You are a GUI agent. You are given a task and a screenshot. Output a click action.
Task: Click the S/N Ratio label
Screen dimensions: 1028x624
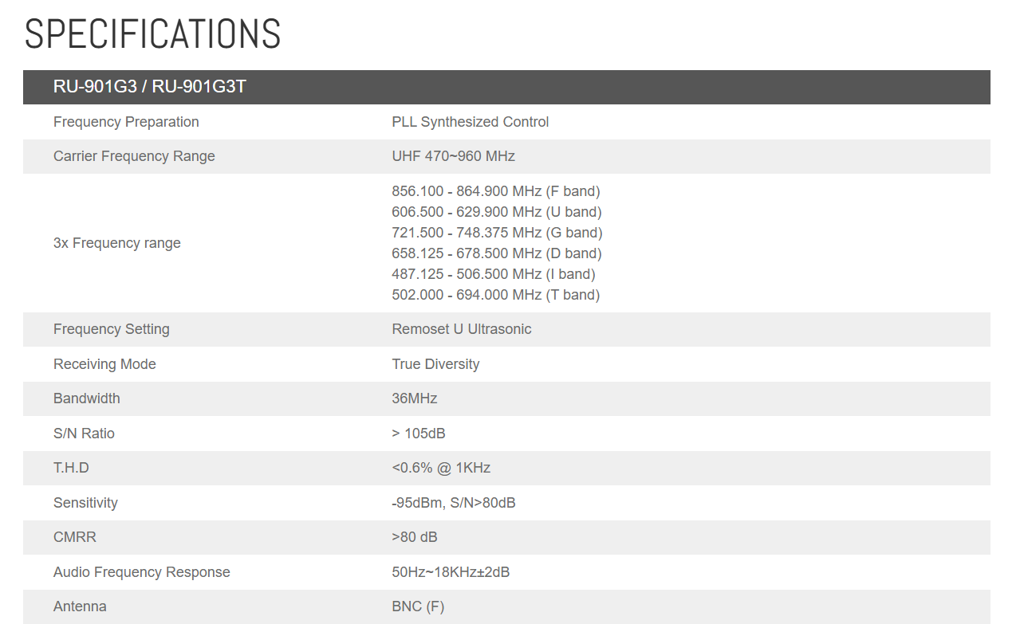click(84, 434)
